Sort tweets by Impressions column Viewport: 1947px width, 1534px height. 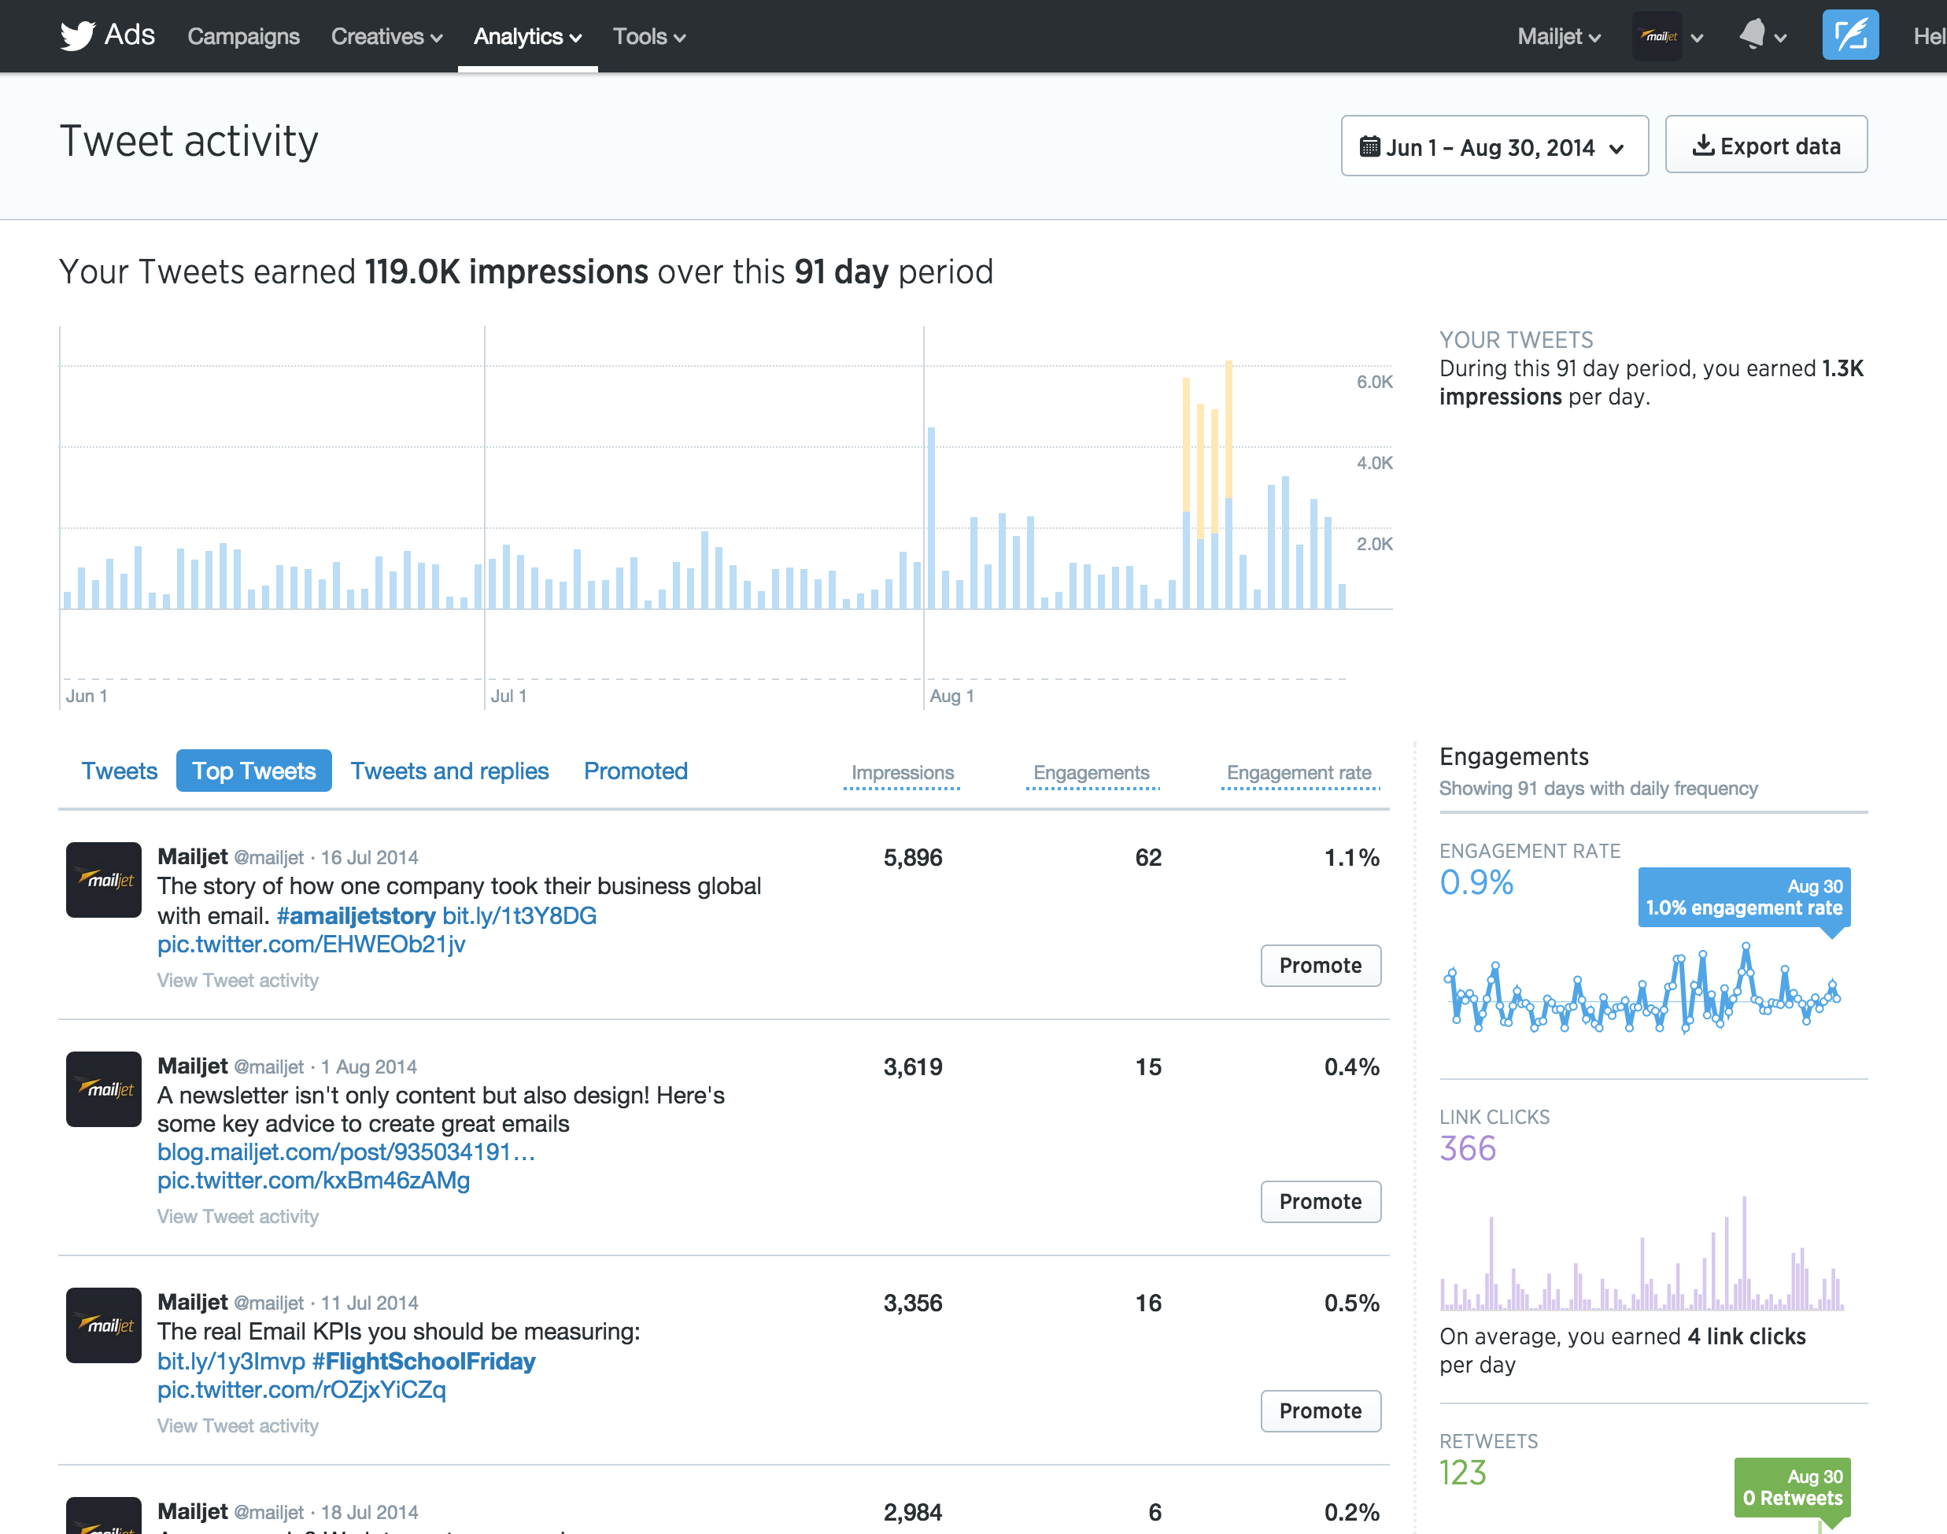pos(902,772)
